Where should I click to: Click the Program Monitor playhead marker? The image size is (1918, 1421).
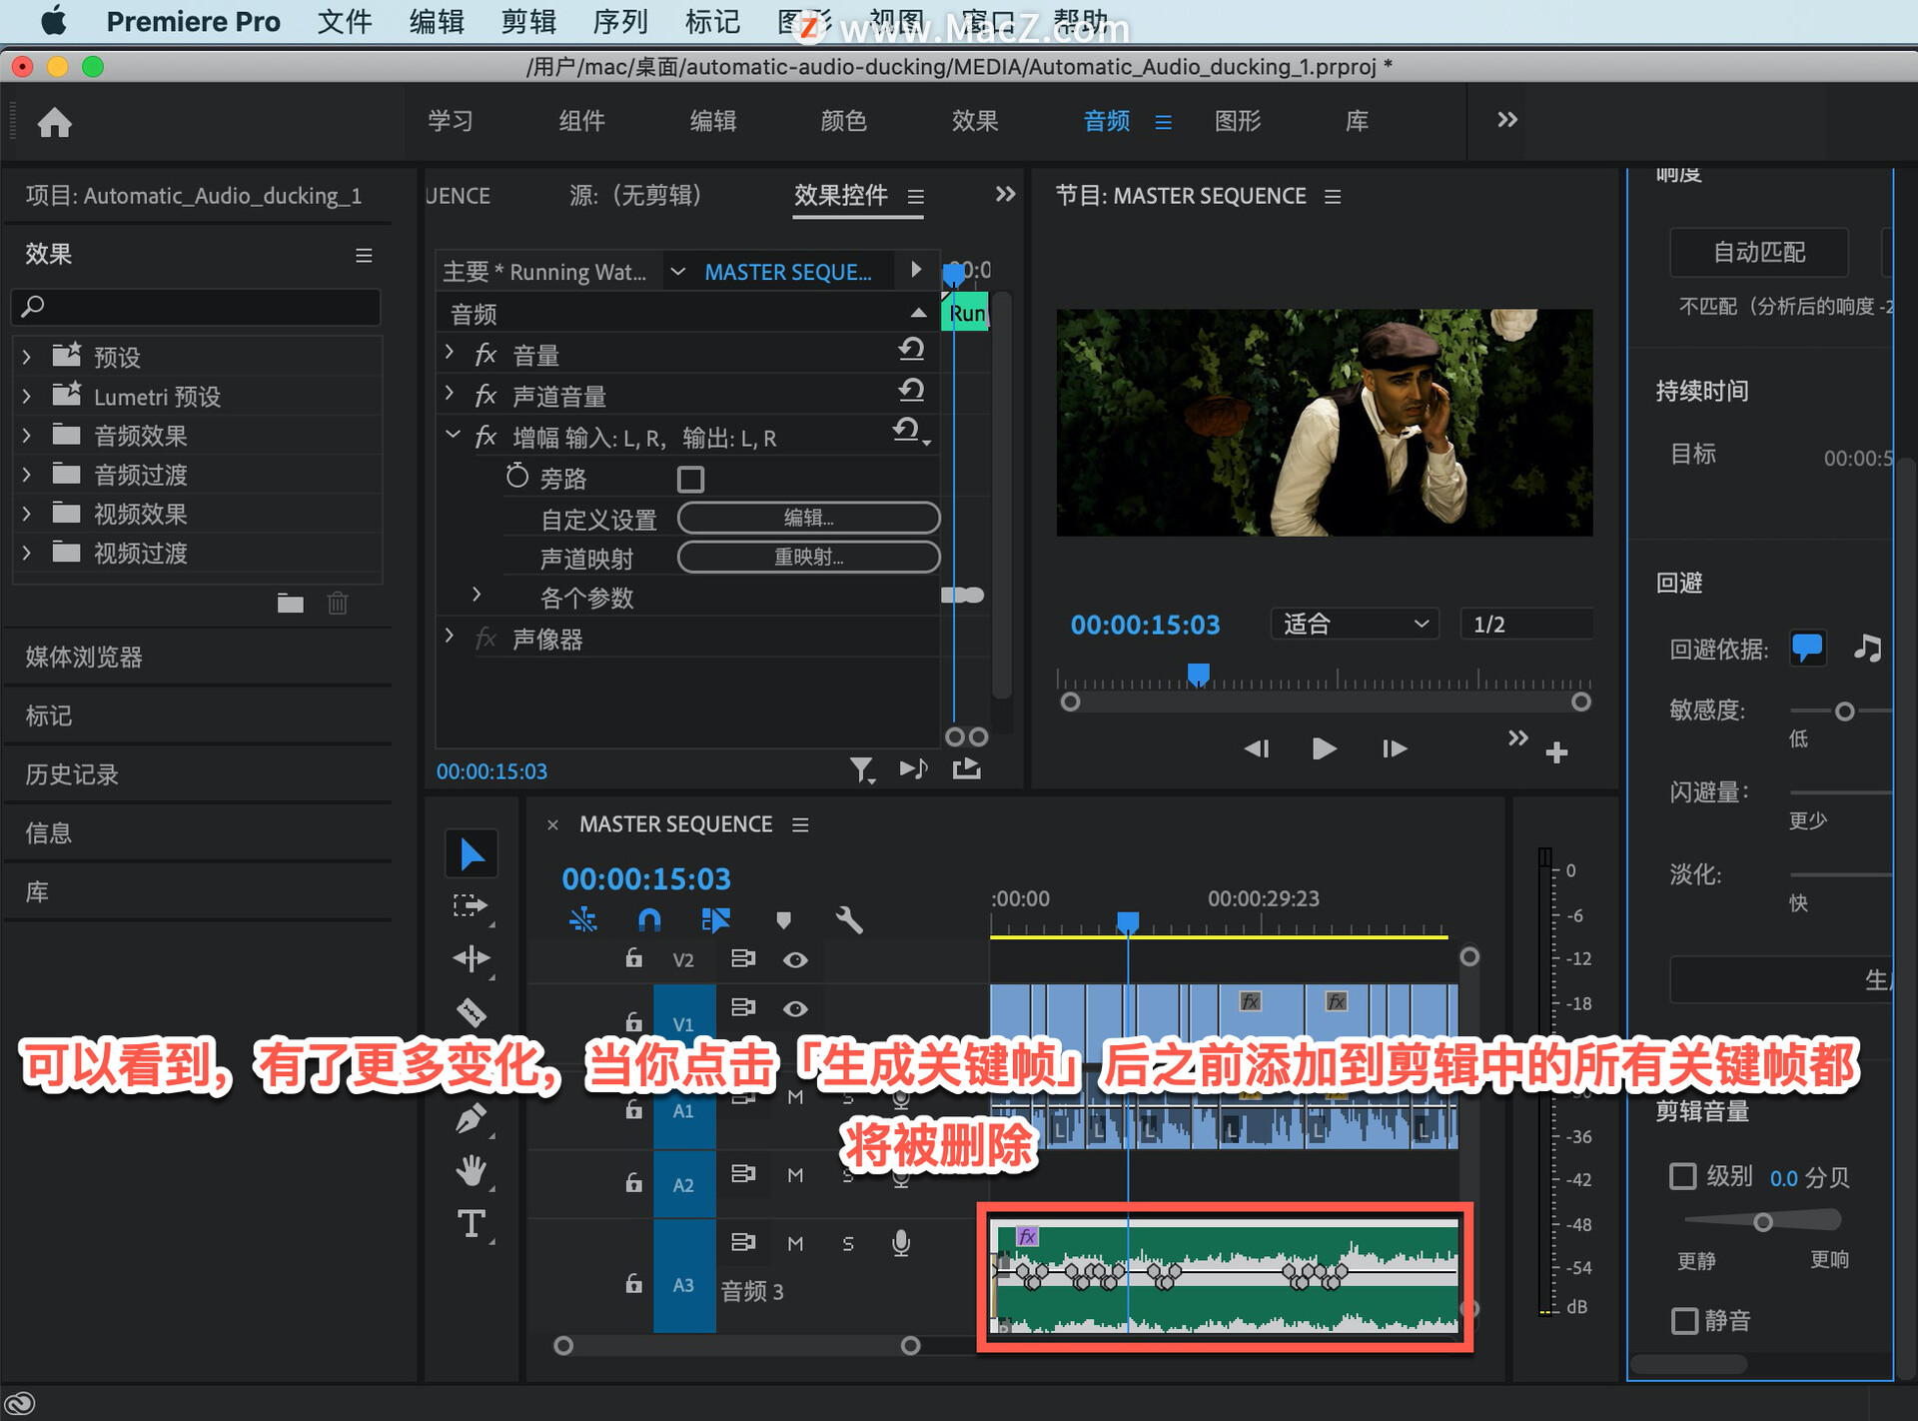1198,675
